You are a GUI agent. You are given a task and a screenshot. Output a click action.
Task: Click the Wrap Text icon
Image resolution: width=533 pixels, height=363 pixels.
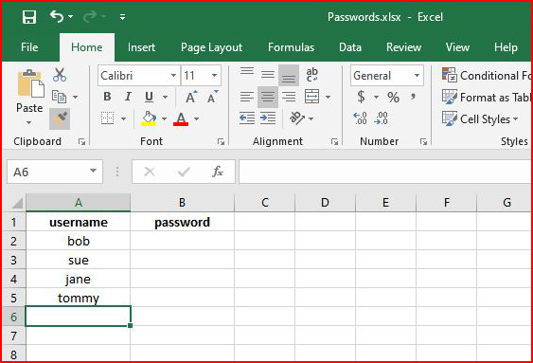point(311,75)
